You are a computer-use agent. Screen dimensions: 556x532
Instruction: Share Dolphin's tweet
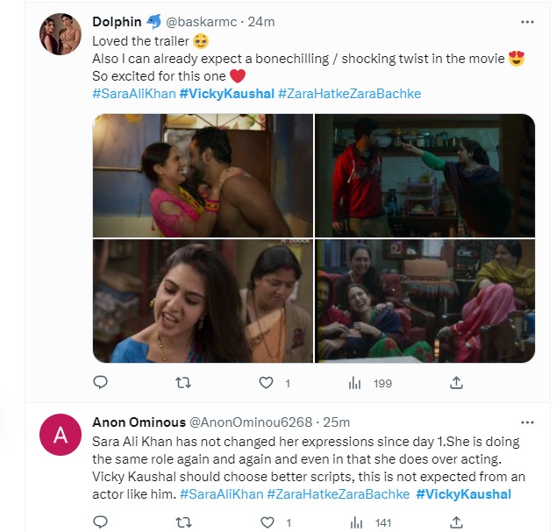456,382
